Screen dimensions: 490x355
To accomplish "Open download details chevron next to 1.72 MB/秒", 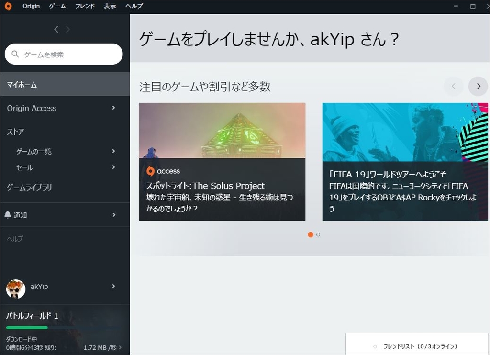I will click(x=120, y=347).
